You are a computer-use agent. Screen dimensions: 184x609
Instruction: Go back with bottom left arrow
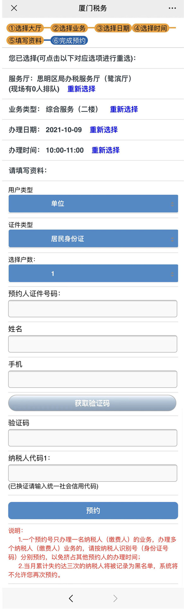click(71, 598)
